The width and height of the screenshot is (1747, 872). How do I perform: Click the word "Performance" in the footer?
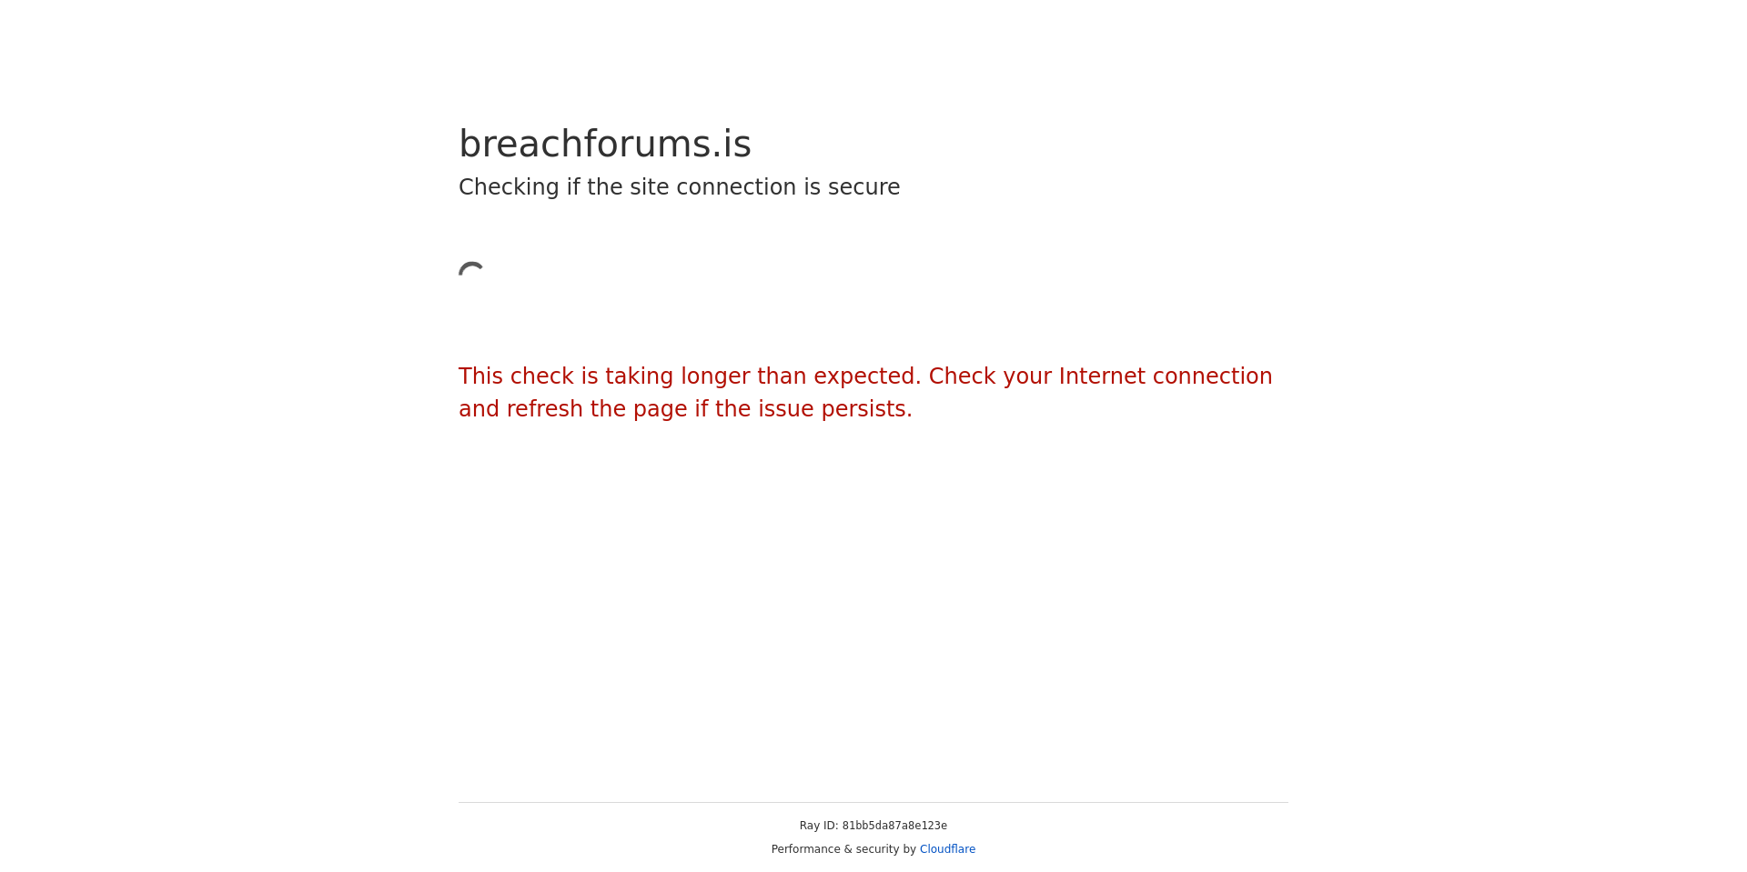(x=806, y=849)
